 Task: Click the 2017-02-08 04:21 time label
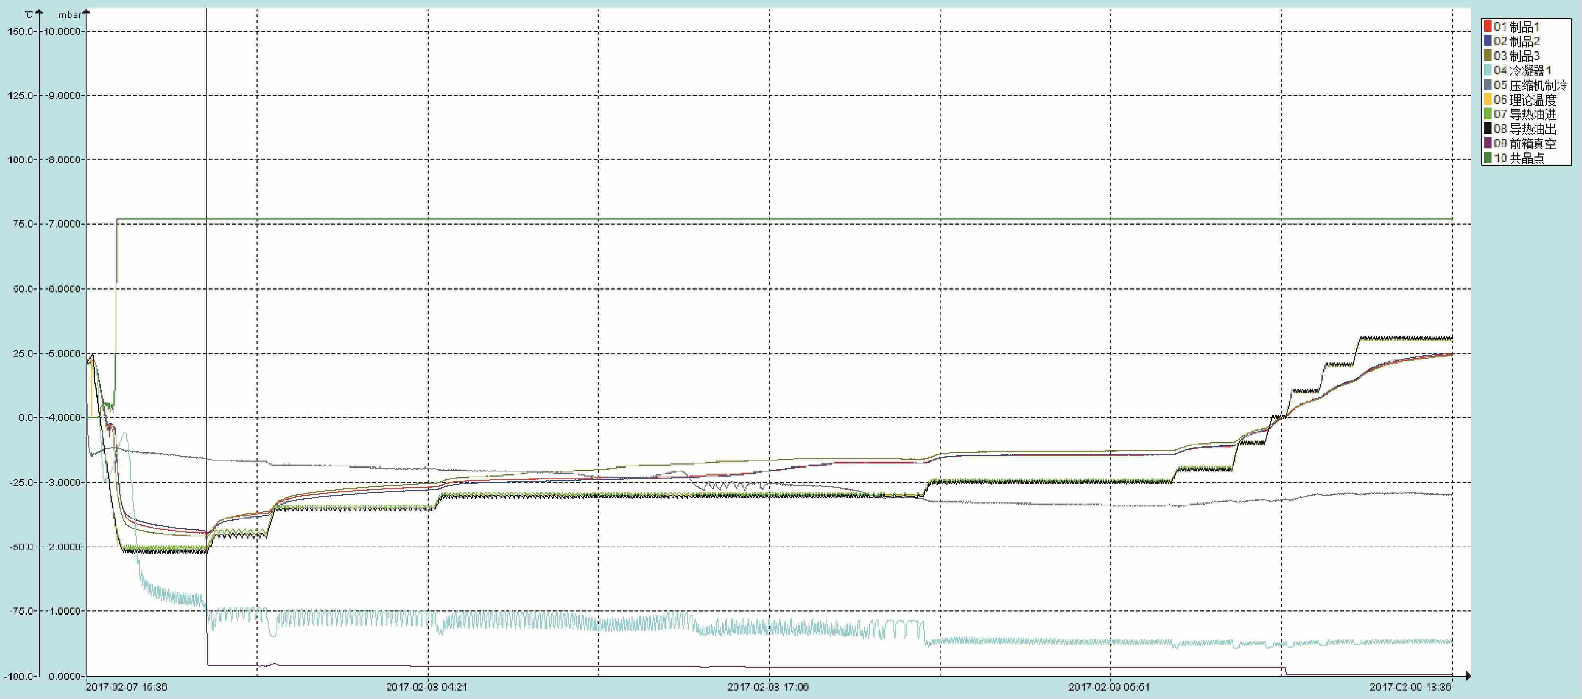click(427, 687)
